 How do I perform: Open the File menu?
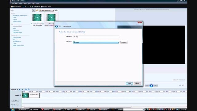(x=13, y=3)
